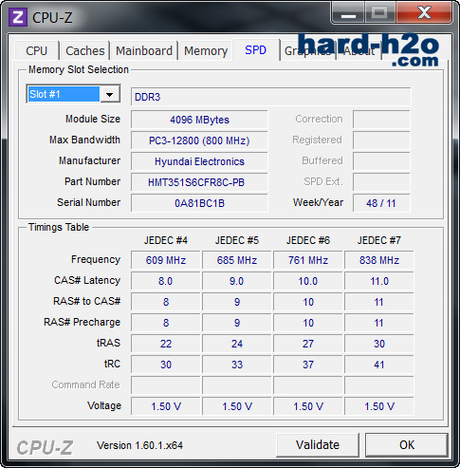The height and width of the screenshot is (468, 460).
Task: Click the Max Bandwidth PC3-12800 field
Action: tap(199, 140)
